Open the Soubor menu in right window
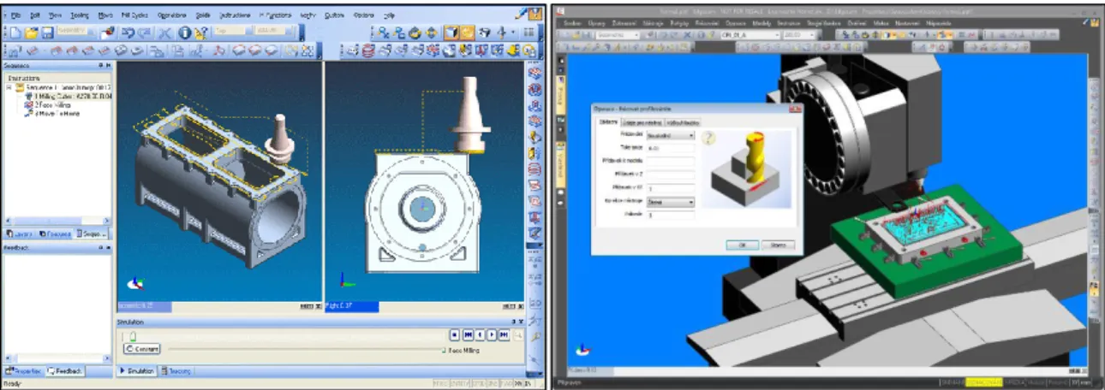1105x390 pixels. [572, 22]
